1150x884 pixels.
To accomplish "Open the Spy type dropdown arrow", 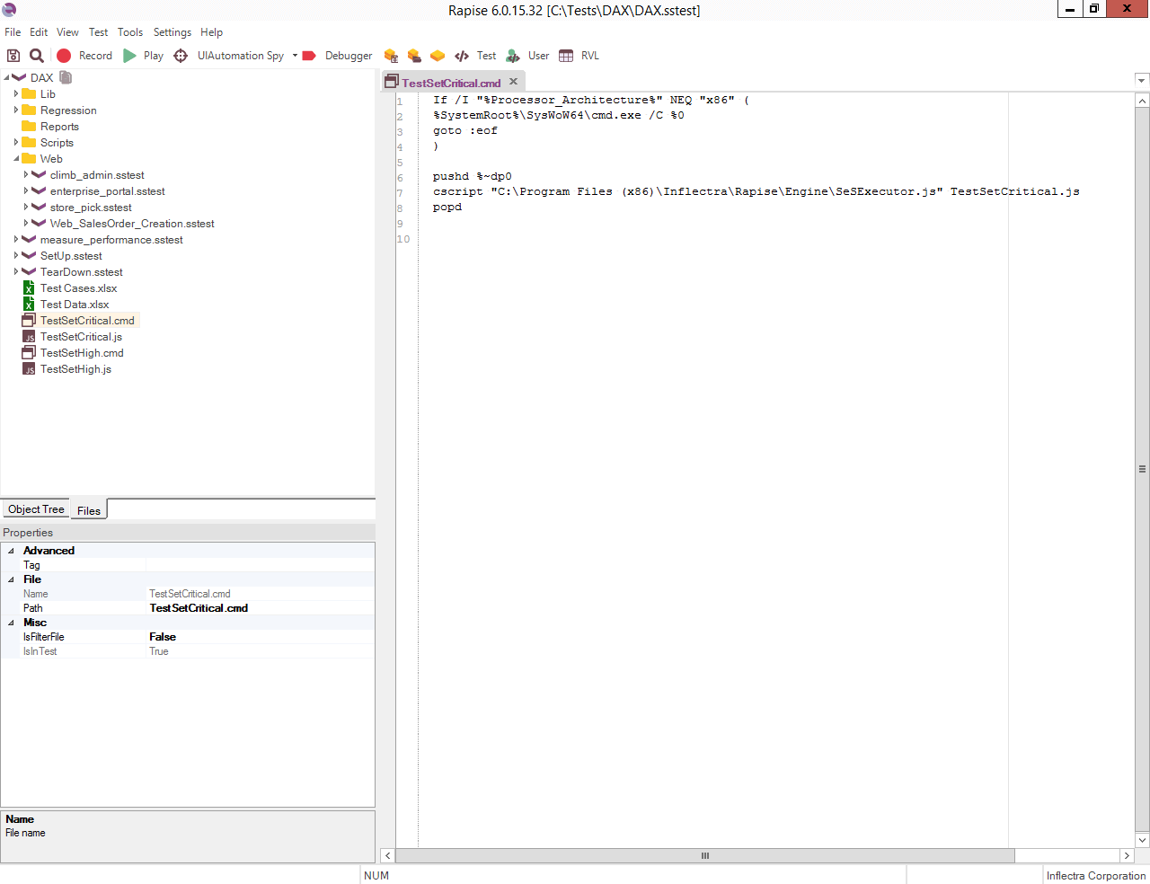I will pos(295,56).
